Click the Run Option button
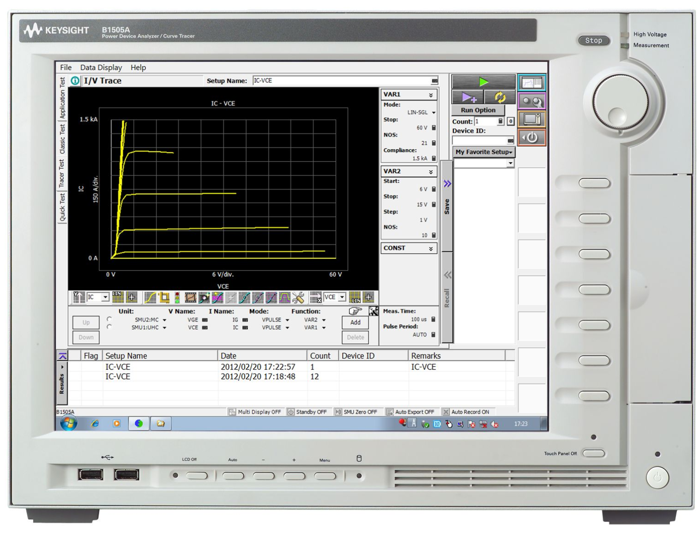 pyautogui.click(x=477, y=110)
